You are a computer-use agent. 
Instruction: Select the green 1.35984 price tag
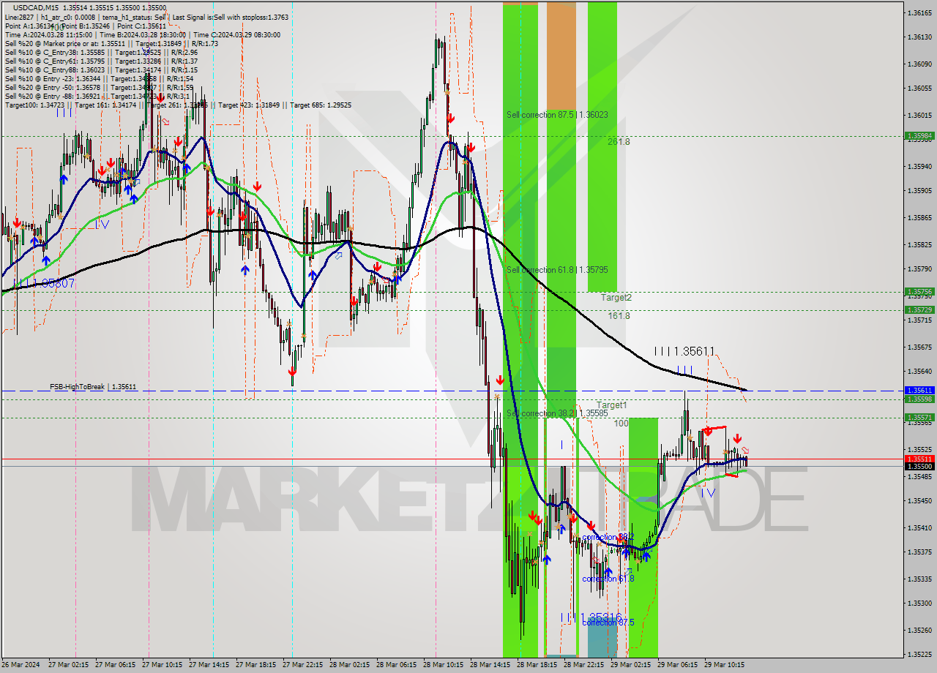click(919, 136)
